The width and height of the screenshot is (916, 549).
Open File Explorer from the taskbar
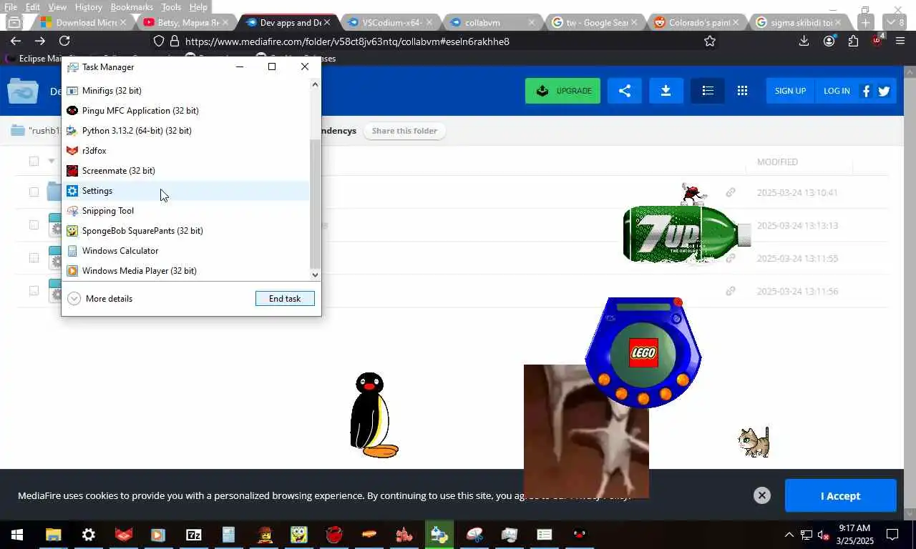(54, 534)
